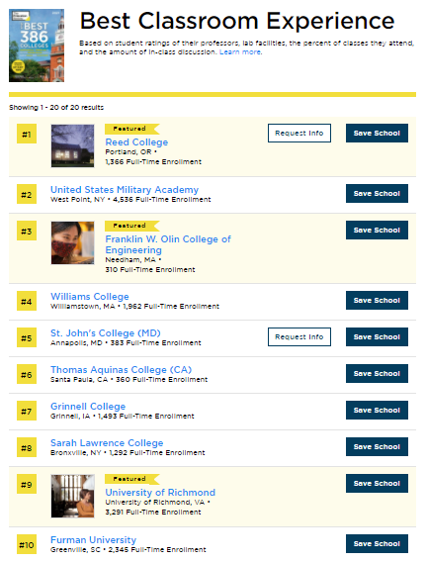Screen dimensions: 427x562
Task: Click the #5 rank badge
Action: 27,337
